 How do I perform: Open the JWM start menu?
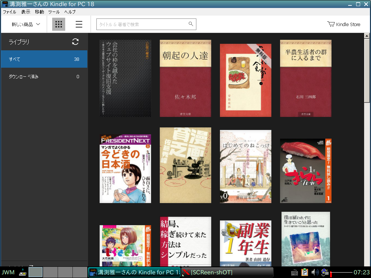[x=8, y=272]
